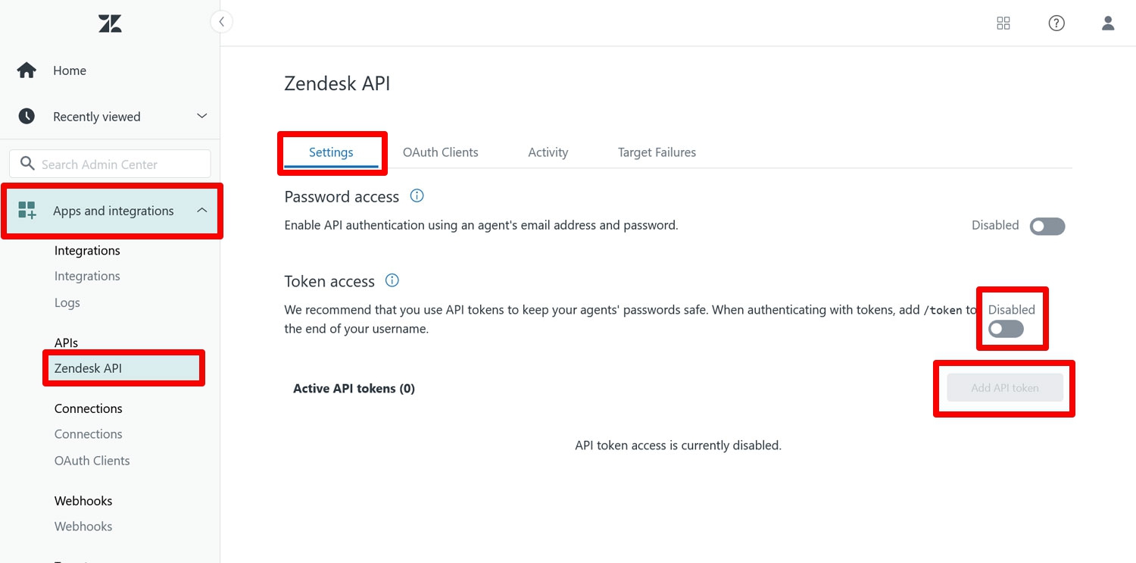Click the Add API token button
This screenshot has height=563, width=1136.
point(1005,388)
